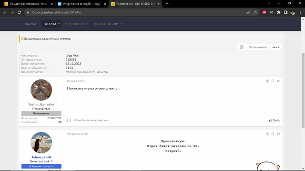The width and height of the screenshot is (305, 171).
Task: Open the extensions puzzle menu
Action: 278,12
